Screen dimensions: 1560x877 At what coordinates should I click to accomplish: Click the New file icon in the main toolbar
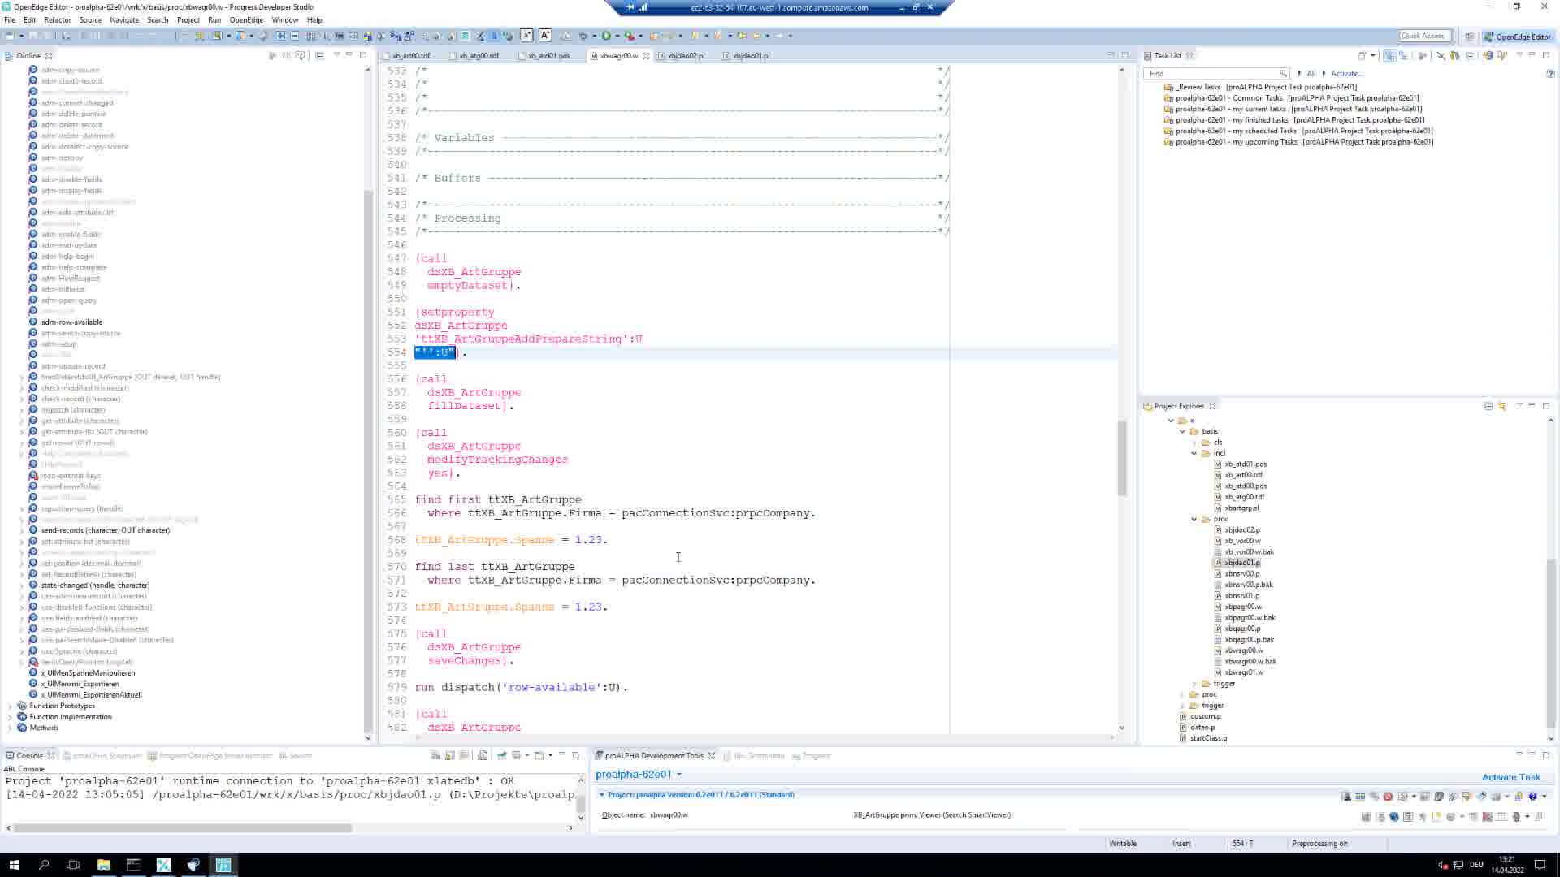tap(10, 36)
